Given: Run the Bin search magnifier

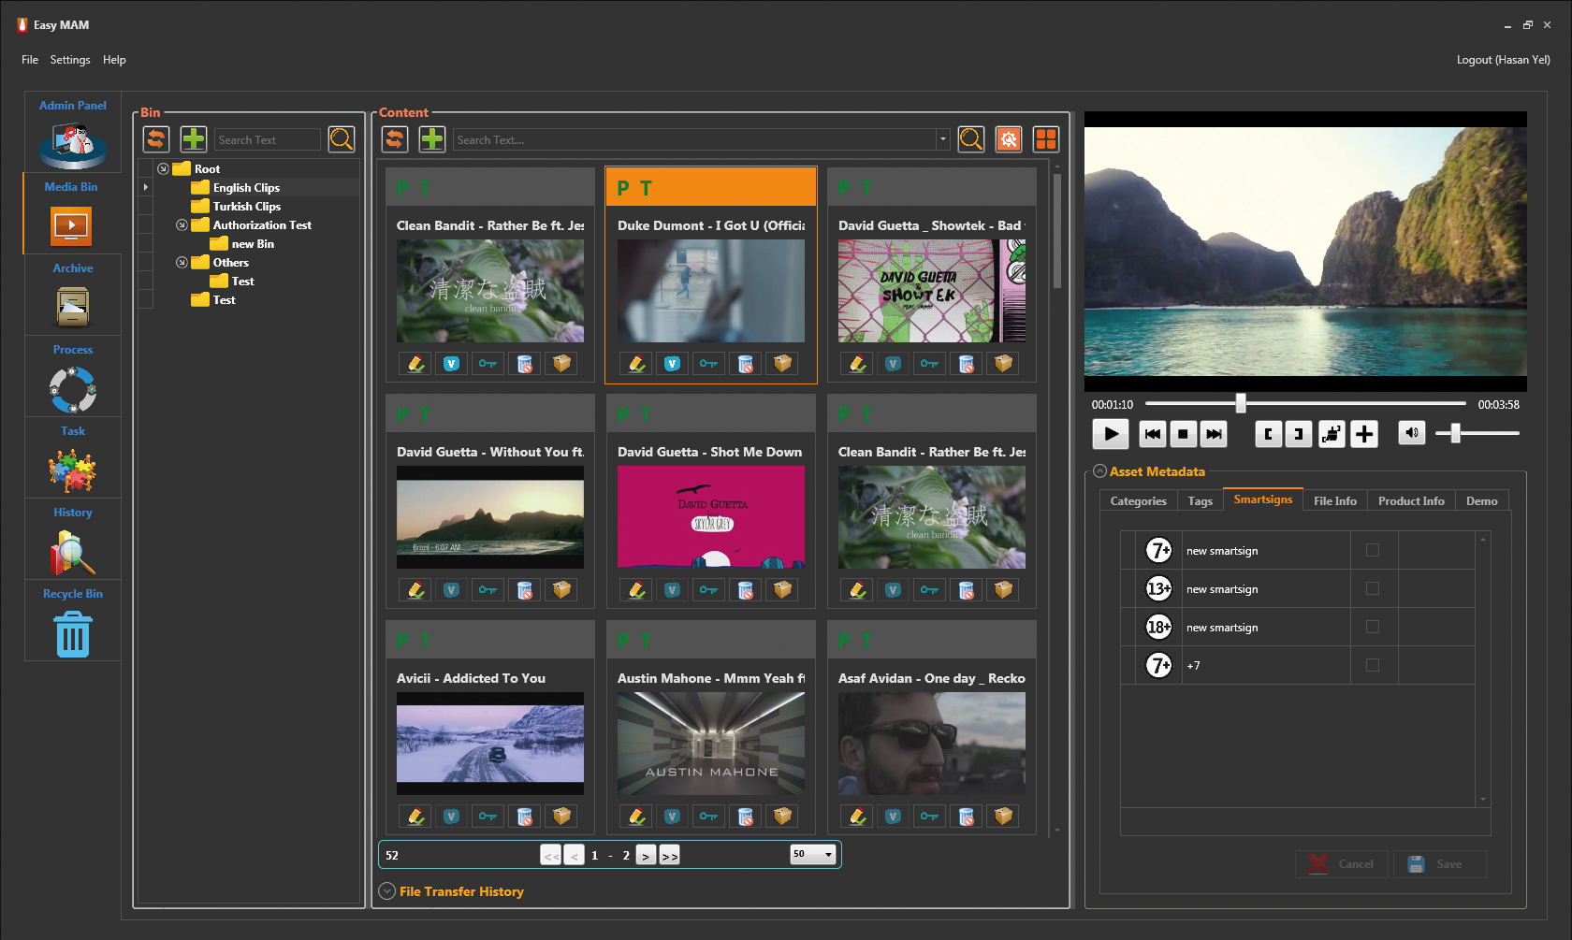Looking at the screenshot, I should pos(342,139).
